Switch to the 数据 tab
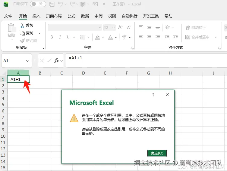Image resolution: width=227 pixels, height=171 pixels. point(85,16)
